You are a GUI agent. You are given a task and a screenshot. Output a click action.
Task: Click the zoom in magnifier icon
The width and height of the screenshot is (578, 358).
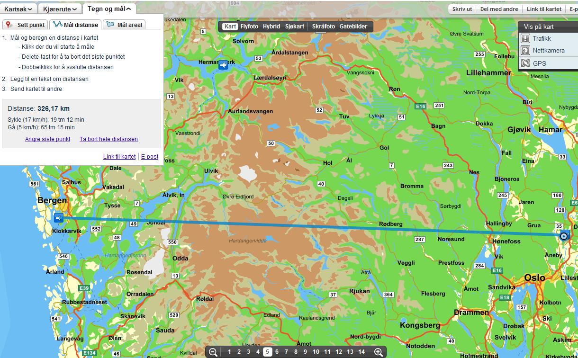click(379, 352)
